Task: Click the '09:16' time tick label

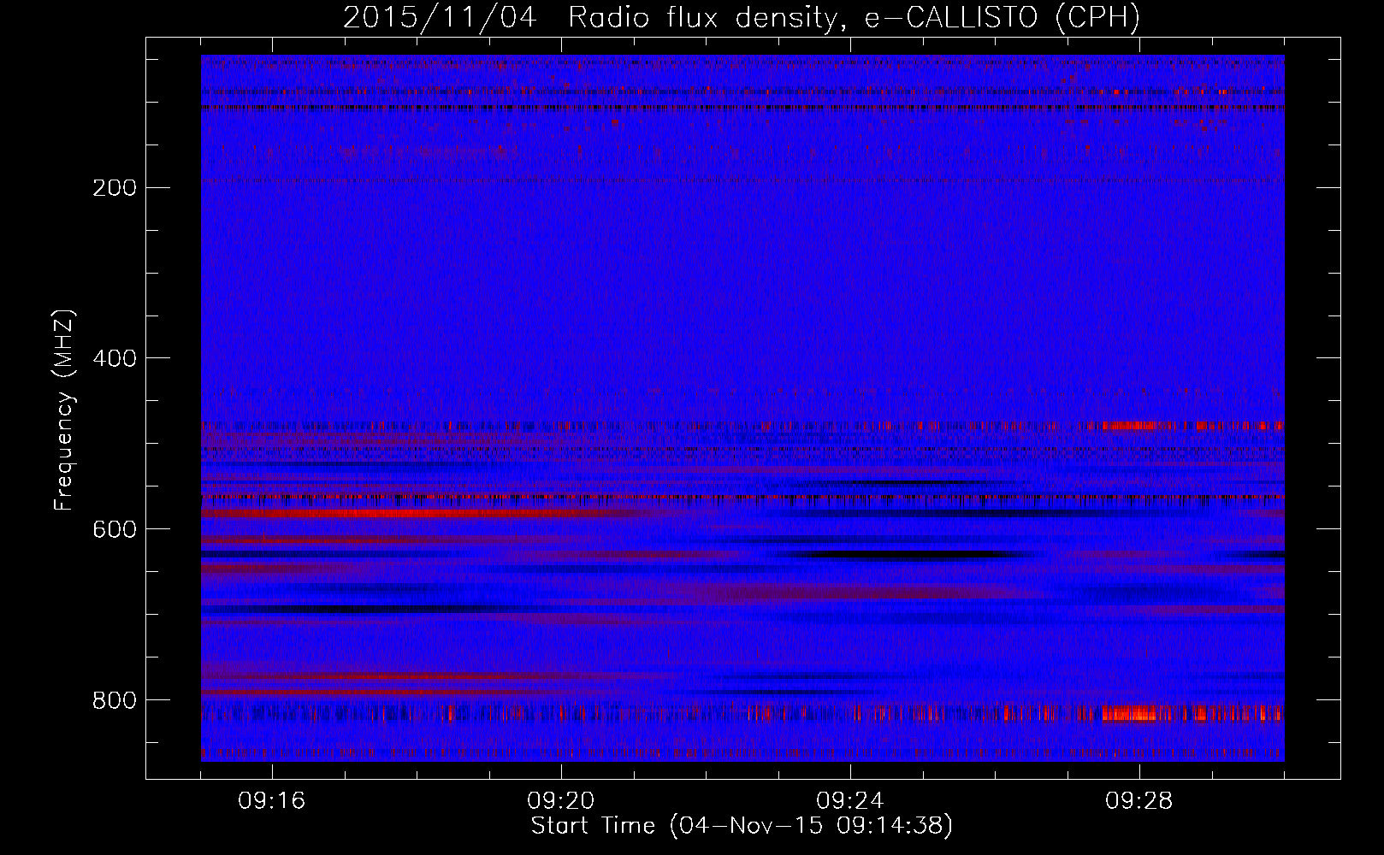Action: click(x=273, y=801)
